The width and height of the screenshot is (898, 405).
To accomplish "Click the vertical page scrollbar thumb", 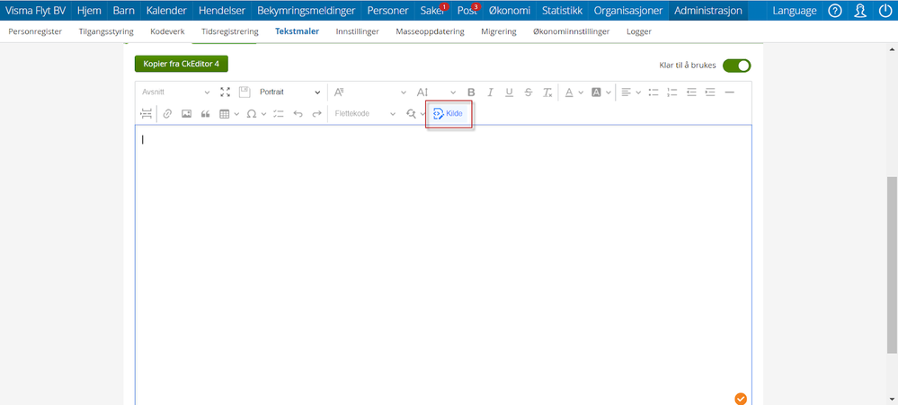I will 893,265.
